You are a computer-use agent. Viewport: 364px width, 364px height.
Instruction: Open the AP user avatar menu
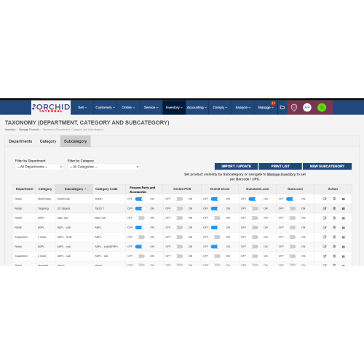tap(307, 107)
